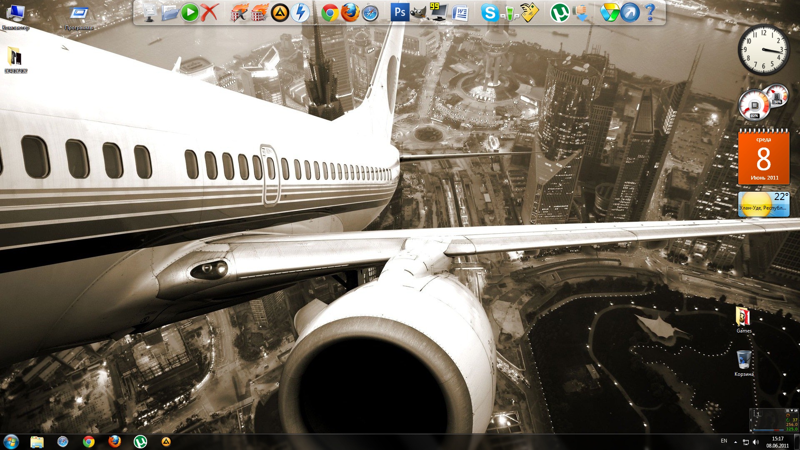This screenshot has height=450, width=800.
Task: Open Skype from the dock
Action: click(489, 12)
